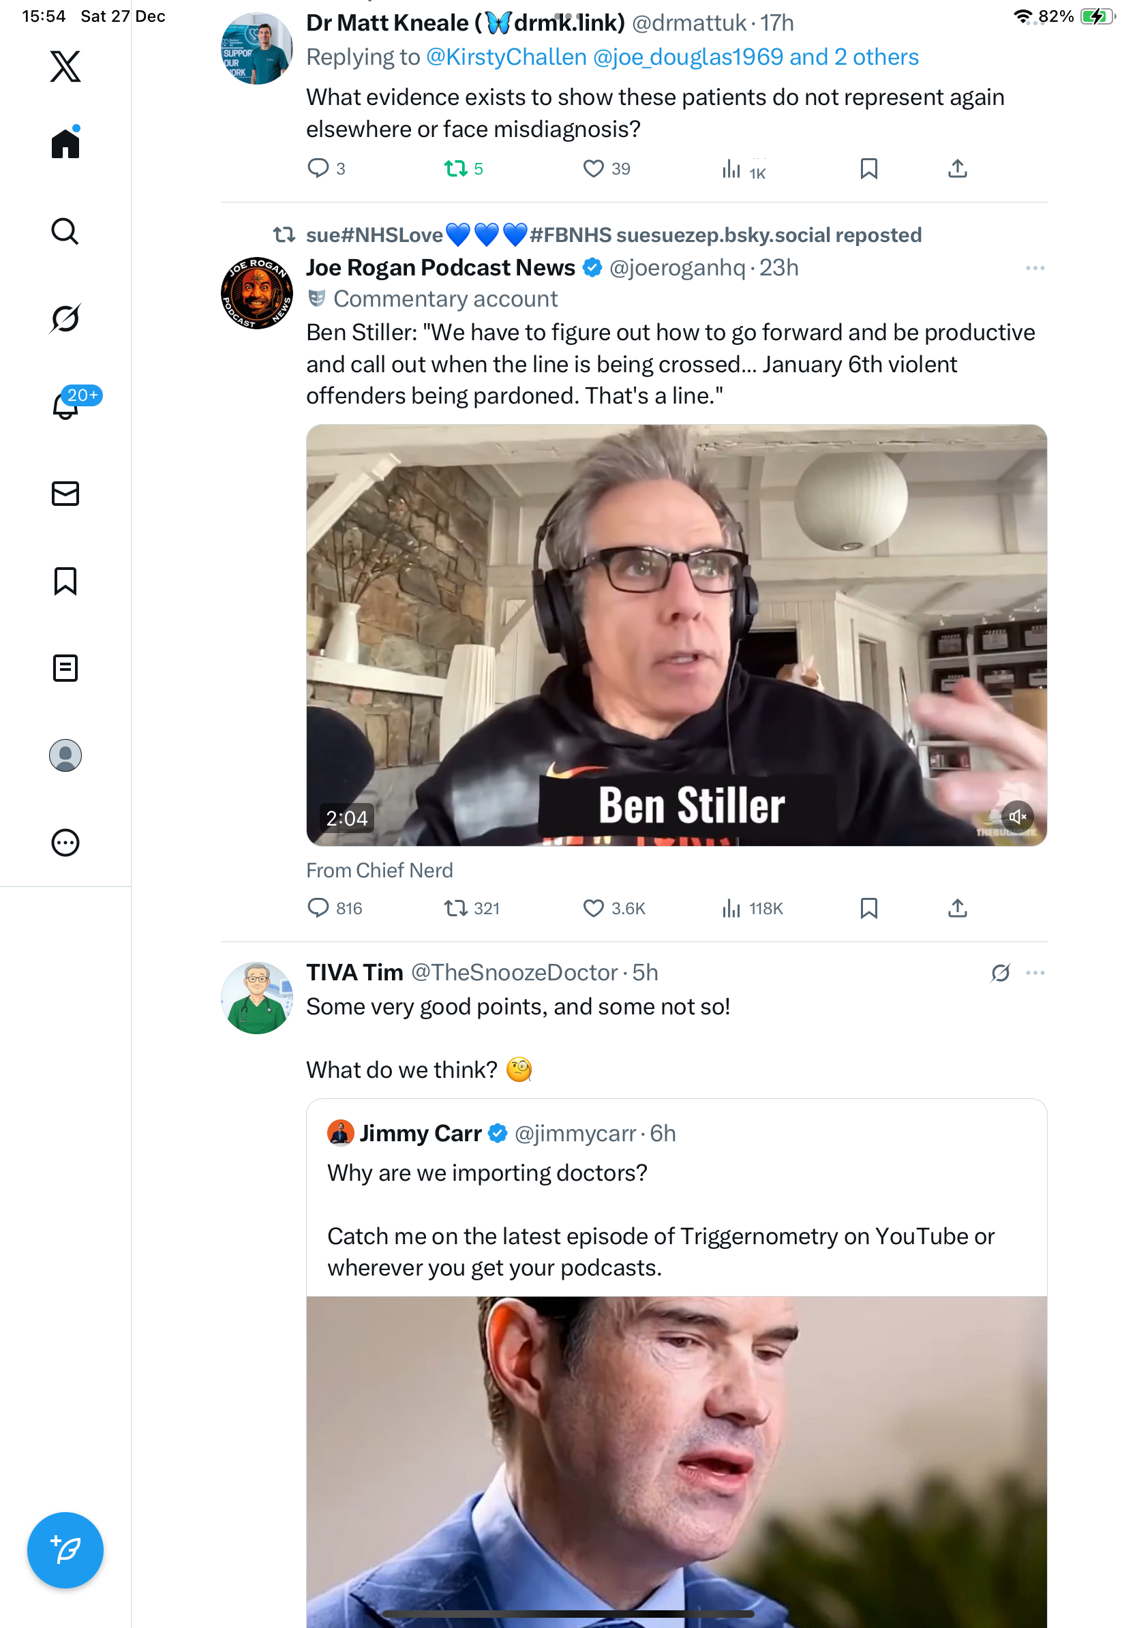
Task: Open the X logo at sidebar top
Action: tap(65, 67)
